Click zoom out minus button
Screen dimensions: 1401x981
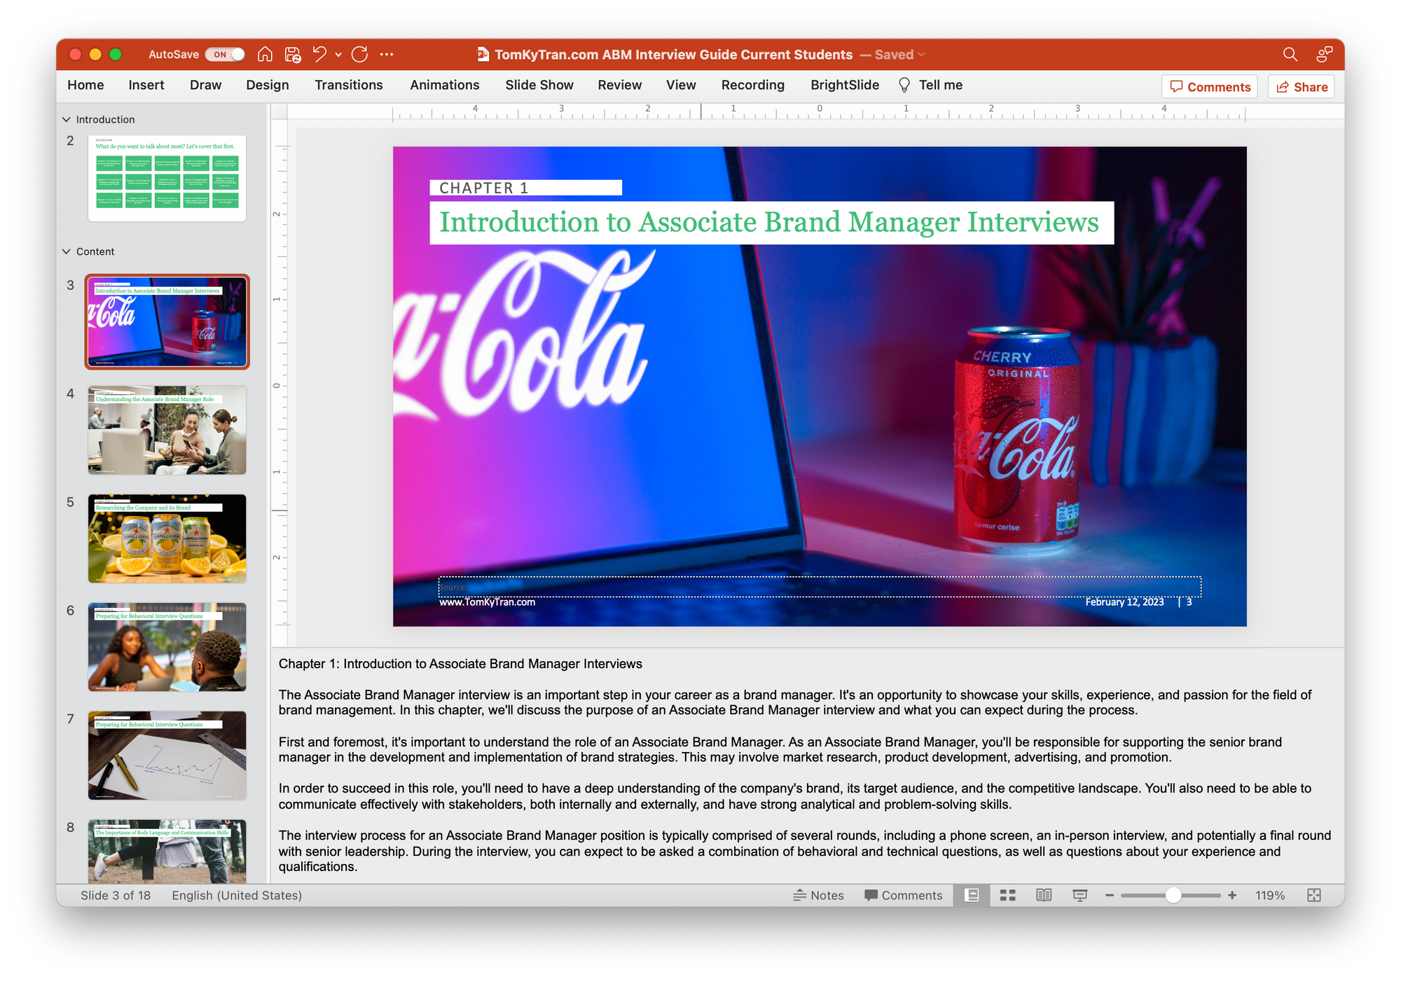pos(1110,896)
